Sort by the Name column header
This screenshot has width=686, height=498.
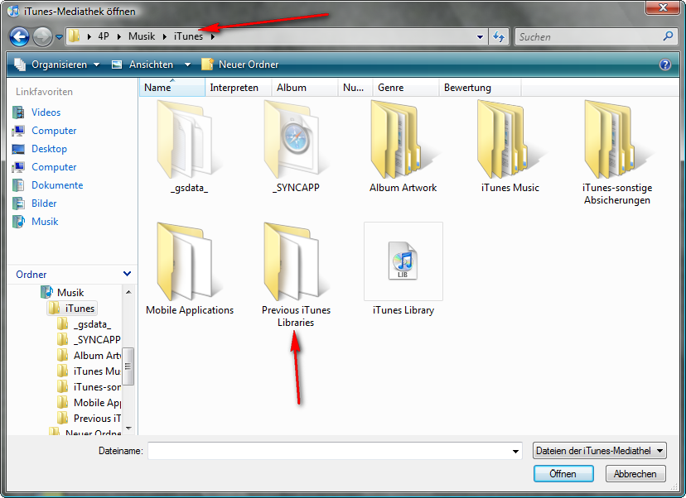(x=172, y=88)
